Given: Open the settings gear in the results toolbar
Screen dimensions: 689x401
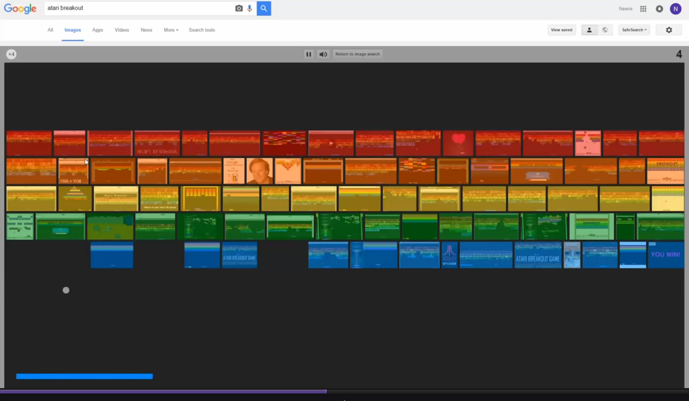Looking at the screenshot, I should coord(669,30).
